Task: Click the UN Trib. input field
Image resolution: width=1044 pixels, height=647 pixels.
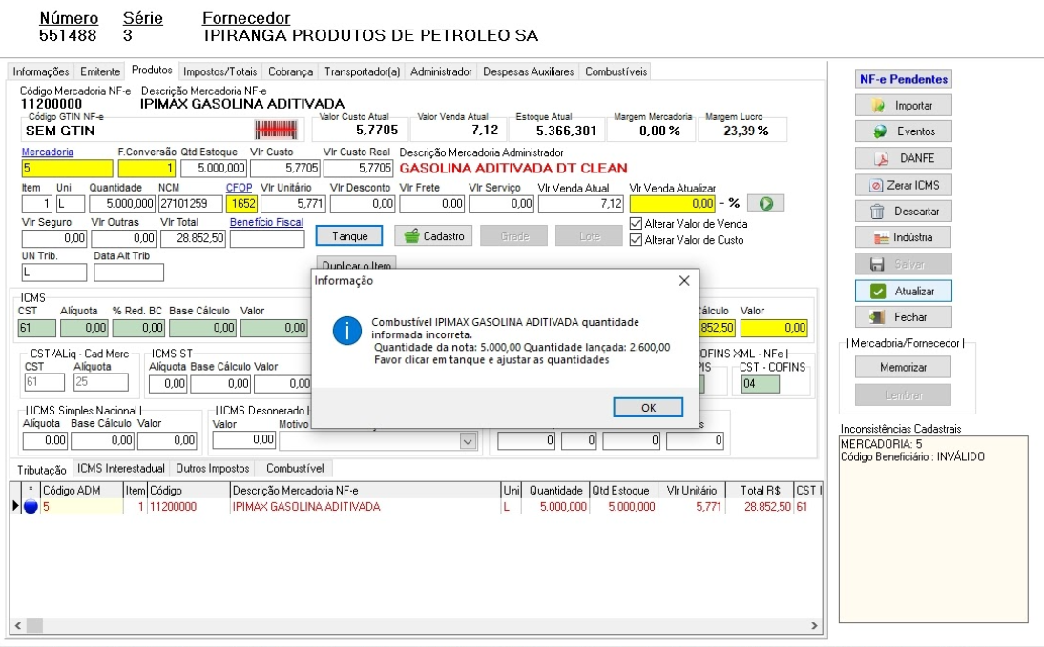Action: (54, 273)
